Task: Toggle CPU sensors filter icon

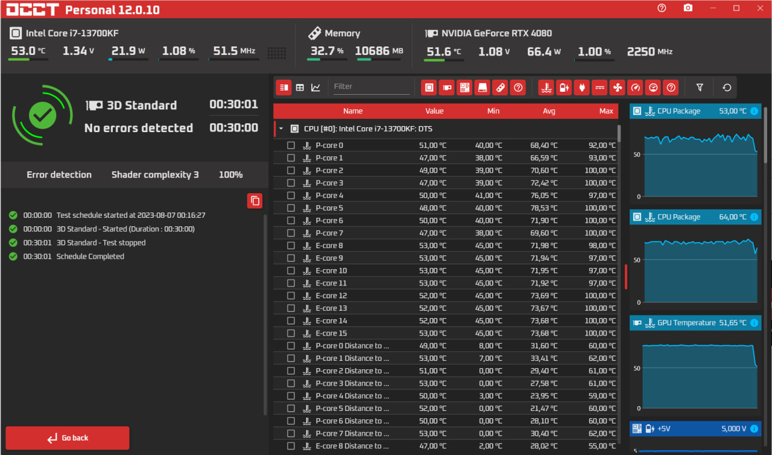Action: click(429, 87)
